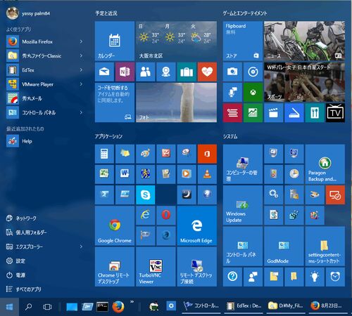Launch the Opera browser tile
Screen dimensions: 352x316
[166, 215]
